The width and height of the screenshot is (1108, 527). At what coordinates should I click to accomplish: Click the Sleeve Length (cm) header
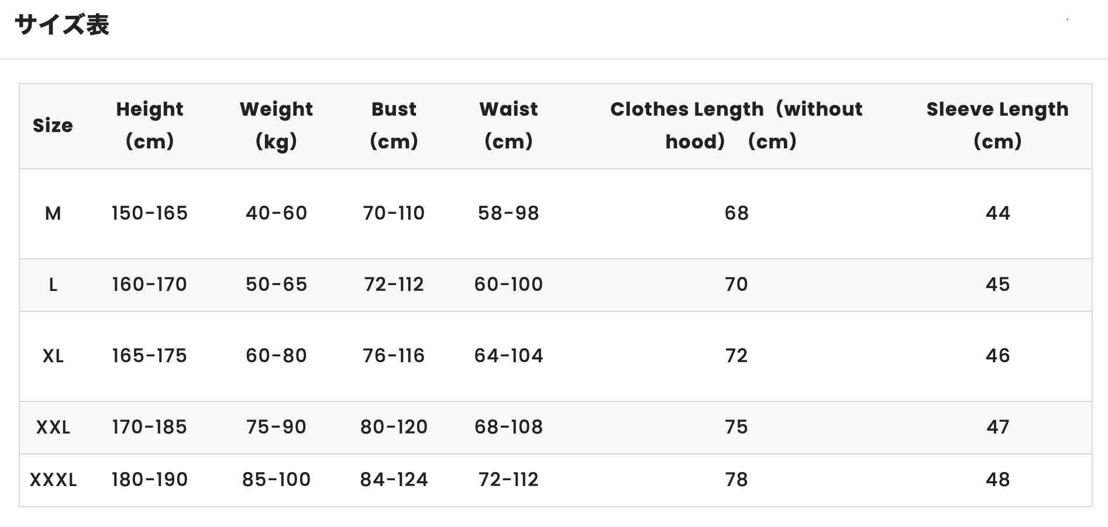point(997,125)
